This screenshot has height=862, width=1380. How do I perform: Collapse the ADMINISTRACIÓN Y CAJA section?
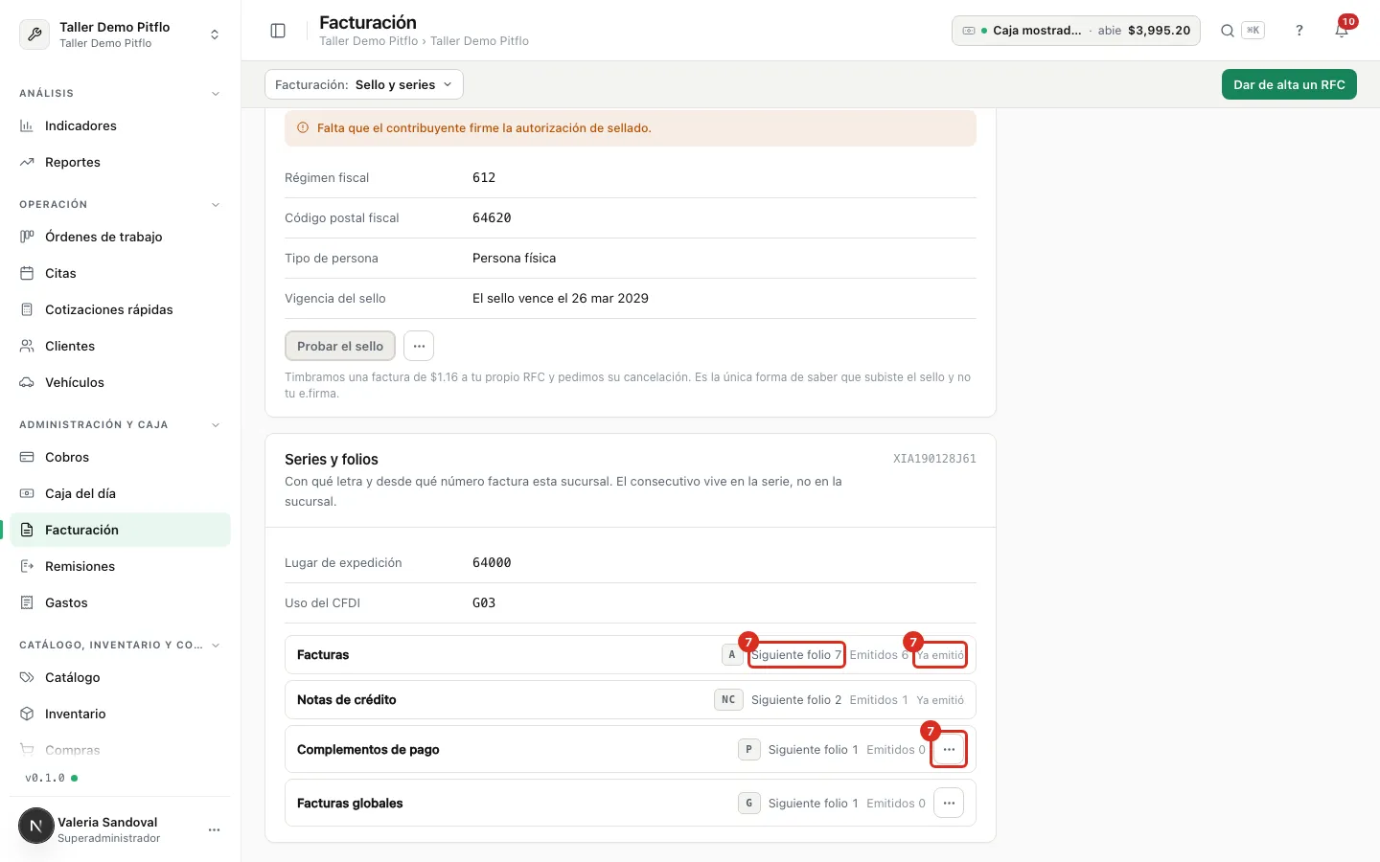[216, 425]
